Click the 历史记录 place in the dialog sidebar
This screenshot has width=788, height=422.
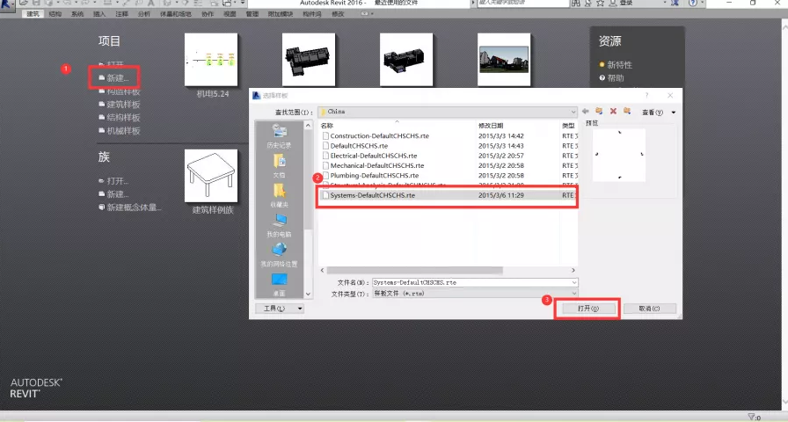[x=279, y=136]
